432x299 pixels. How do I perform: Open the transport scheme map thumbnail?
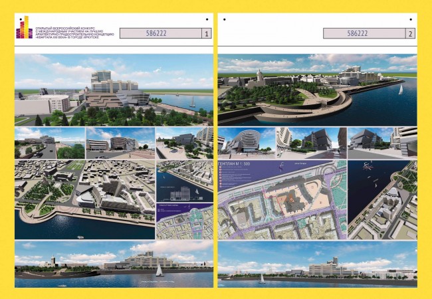185,221
